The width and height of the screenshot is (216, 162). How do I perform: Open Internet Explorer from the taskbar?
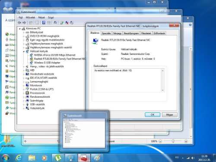click(x=19, y=158)
